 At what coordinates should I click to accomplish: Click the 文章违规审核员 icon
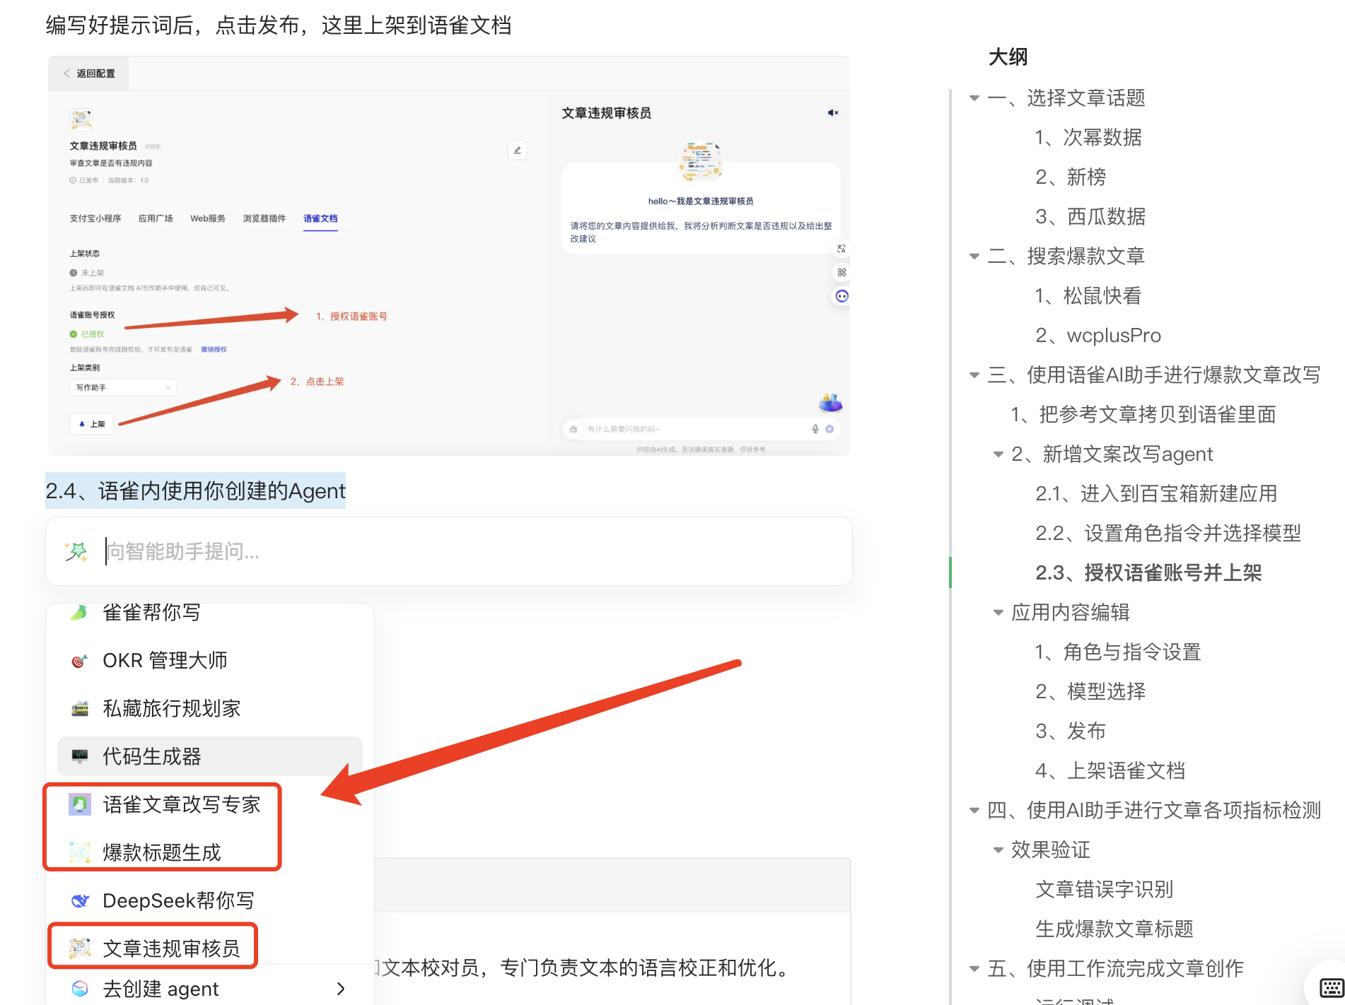click(x=80, y=948)
